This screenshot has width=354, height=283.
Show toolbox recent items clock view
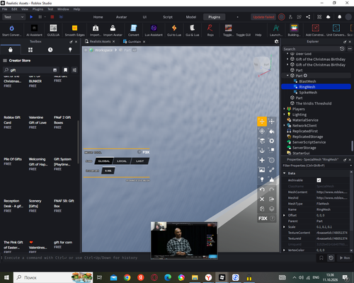(x=50, y=50)
